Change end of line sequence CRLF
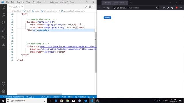The image size is (184, 103). click(x=64, y=97)
